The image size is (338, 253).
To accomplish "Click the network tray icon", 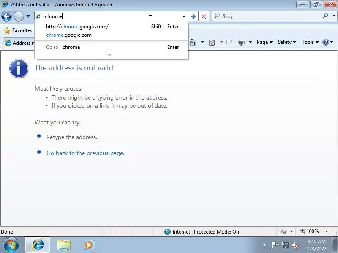I will coord(285,245).
